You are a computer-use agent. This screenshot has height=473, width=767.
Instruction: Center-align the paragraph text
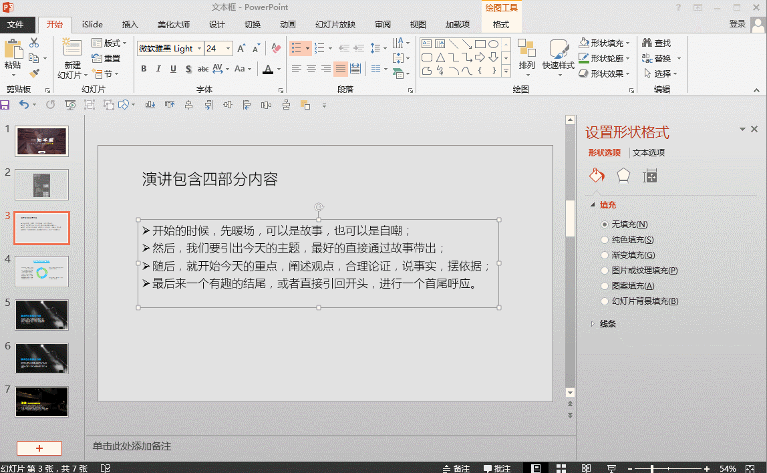pyautogui.click(x=311, y=69)
